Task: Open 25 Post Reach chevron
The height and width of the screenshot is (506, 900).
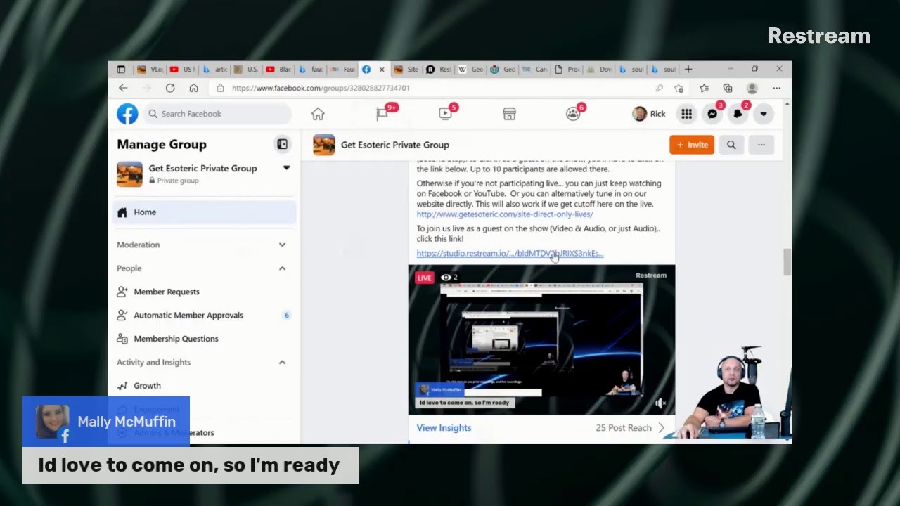Action: tap(661, 427)
